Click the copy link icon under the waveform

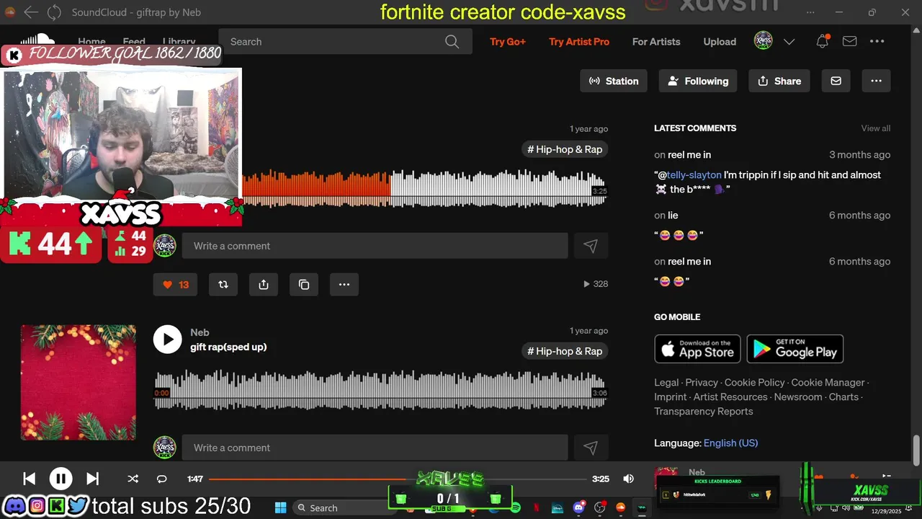[x=304, y=284]
